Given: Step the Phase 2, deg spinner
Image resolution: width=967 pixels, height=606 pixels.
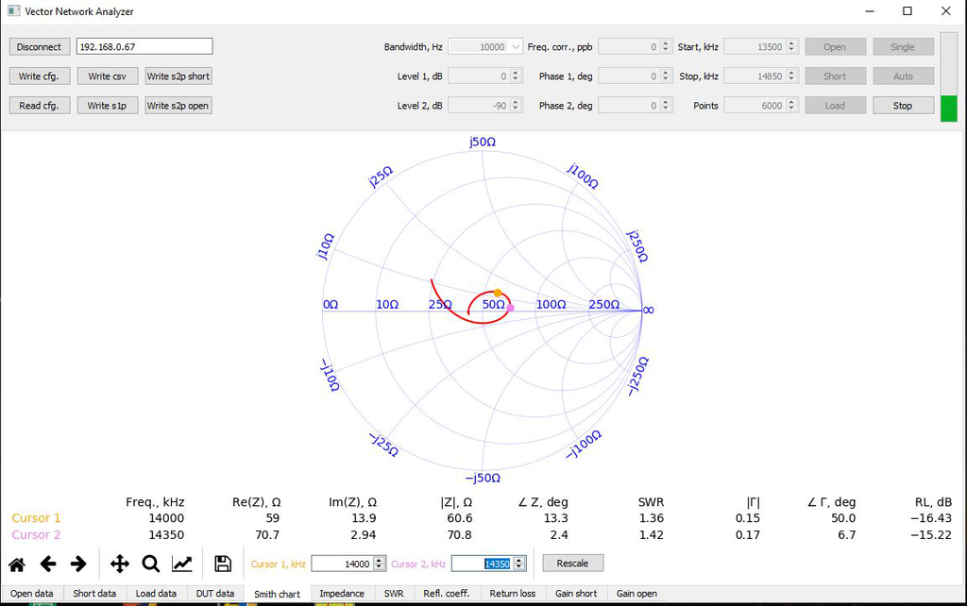Looking at the screenshot, I should [x=666, y=106].
